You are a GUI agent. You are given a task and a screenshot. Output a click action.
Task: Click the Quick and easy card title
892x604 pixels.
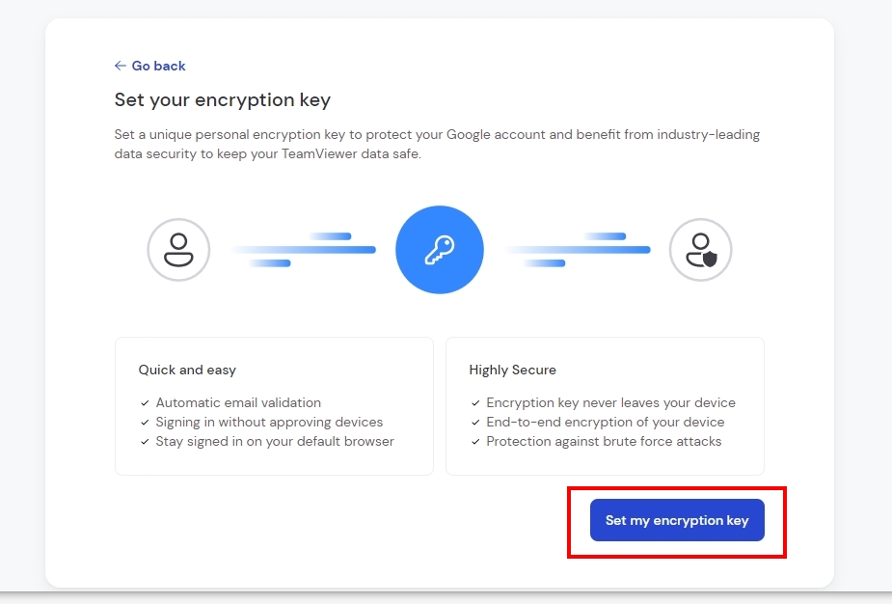pyautogui.click(x=187, y=371)
